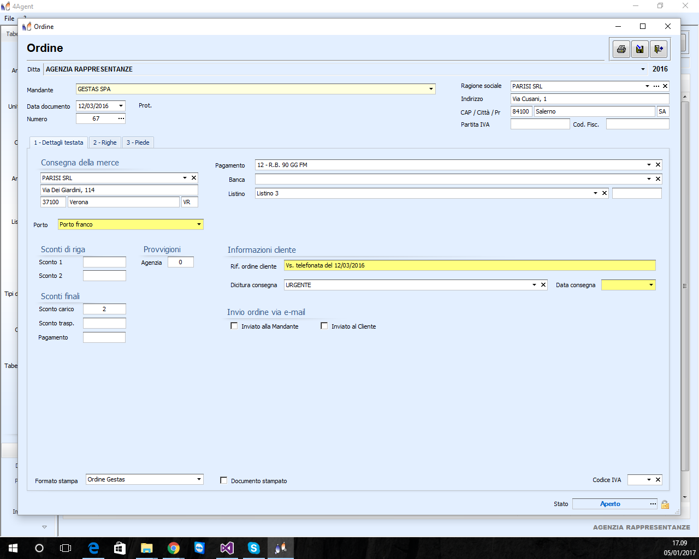This screenshot has height=559, width=699.
Task: Click the Rif. ordine cliente field
Action: (x=470, y=265)
